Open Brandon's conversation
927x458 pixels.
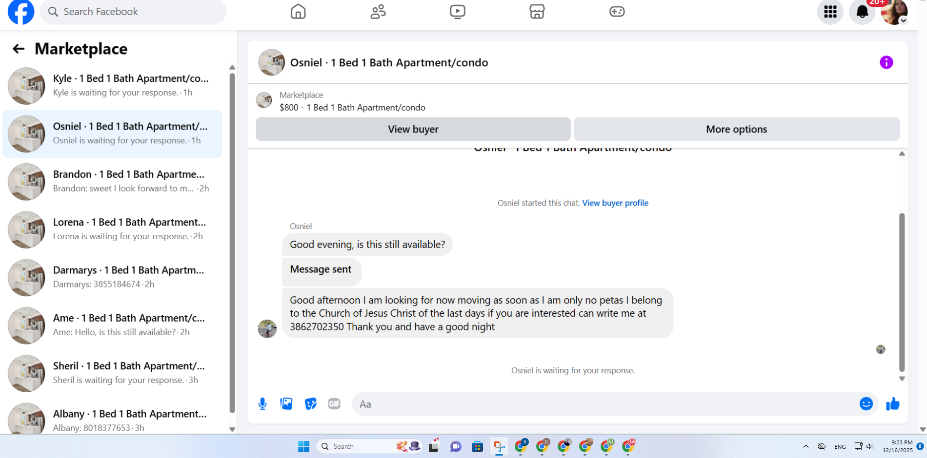click(x=113, y=182)
